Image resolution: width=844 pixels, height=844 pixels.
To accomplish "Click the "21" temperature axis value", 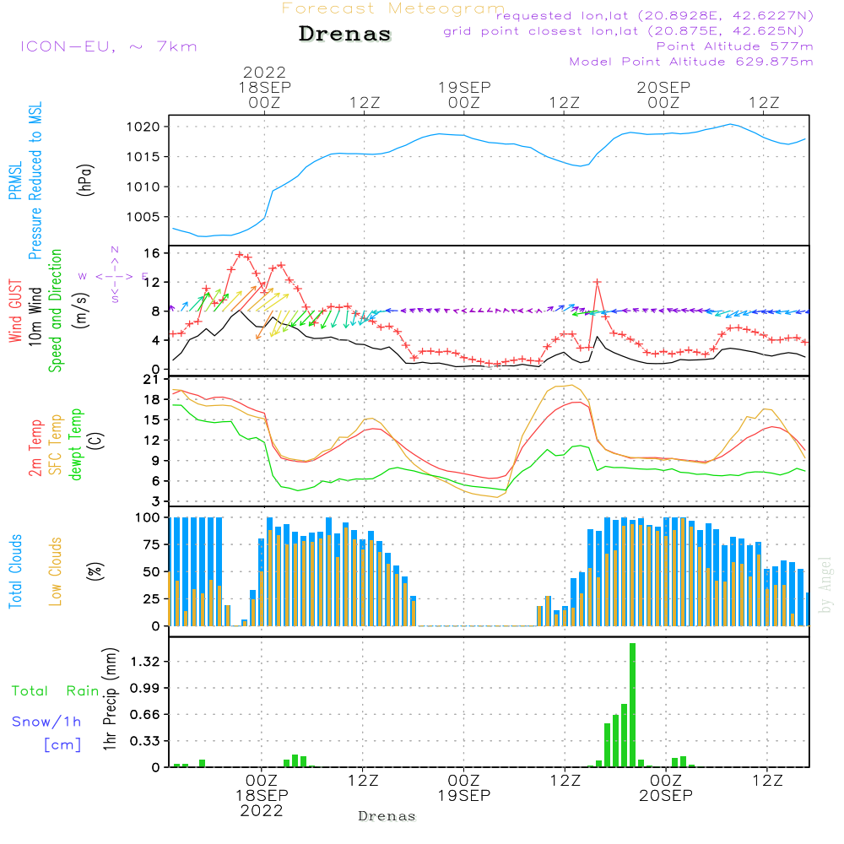I will coord(152,380).
